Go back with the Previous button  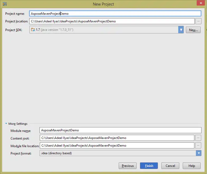(128, 166)
